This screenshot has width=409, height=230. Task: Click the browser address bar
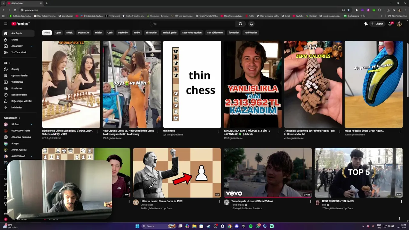(x=182, y=10)
